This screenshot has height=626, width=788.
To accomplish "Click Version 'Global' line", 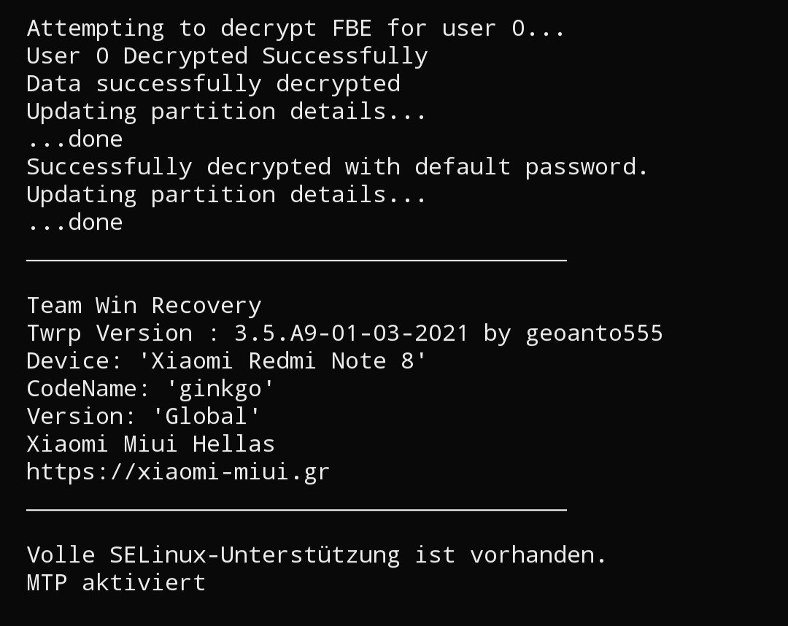I will click(144, 417).
